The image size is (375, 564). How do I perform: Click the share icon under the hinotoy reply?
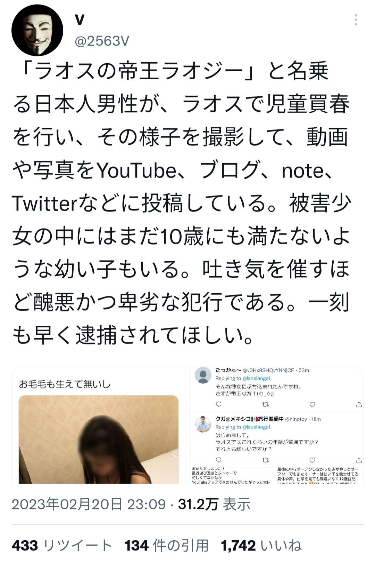click(x=359, y=460)
